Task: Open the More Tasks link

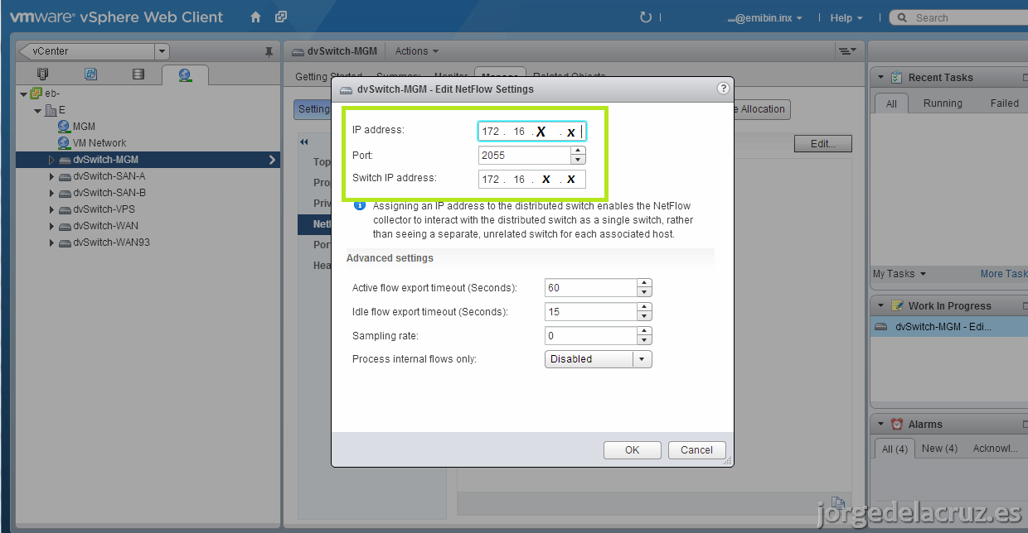Action: click(x=1004, y=274)
